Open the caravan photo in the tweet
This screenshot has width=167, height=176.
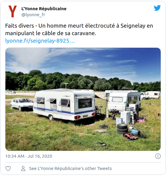tap(83, 99)
